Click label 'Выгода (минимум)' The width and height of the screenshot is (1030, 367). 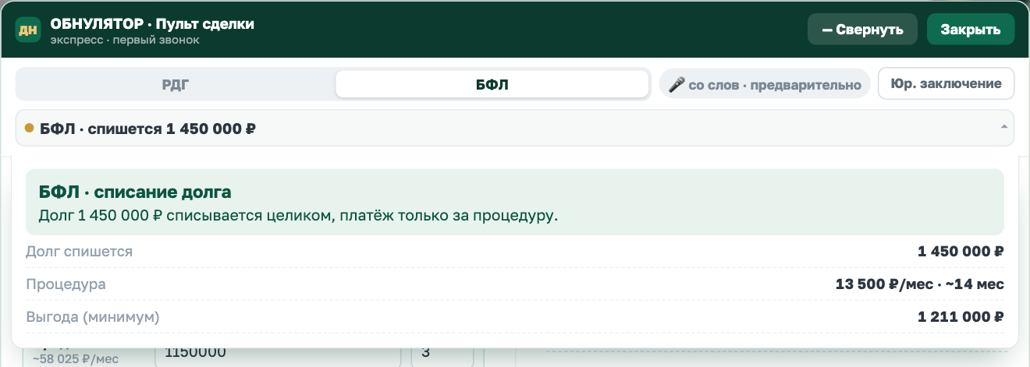(93, 317)
